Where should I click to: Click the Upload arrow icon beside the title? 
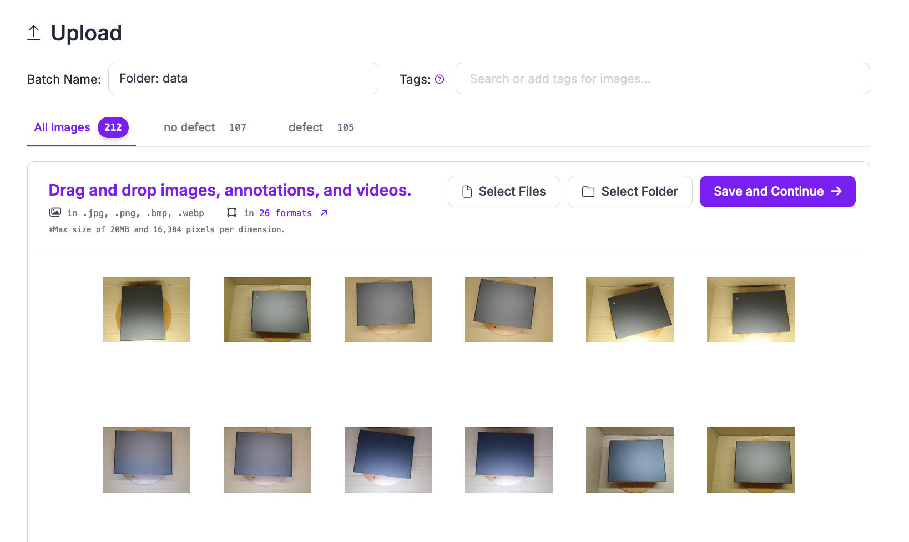(x=34, y=33)
